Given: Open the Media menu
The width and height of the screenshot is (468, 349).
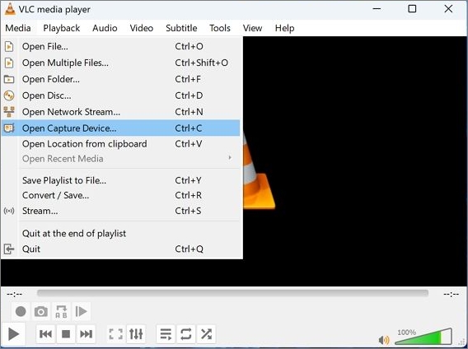Looking at the screenshot, I should [18, 28].
